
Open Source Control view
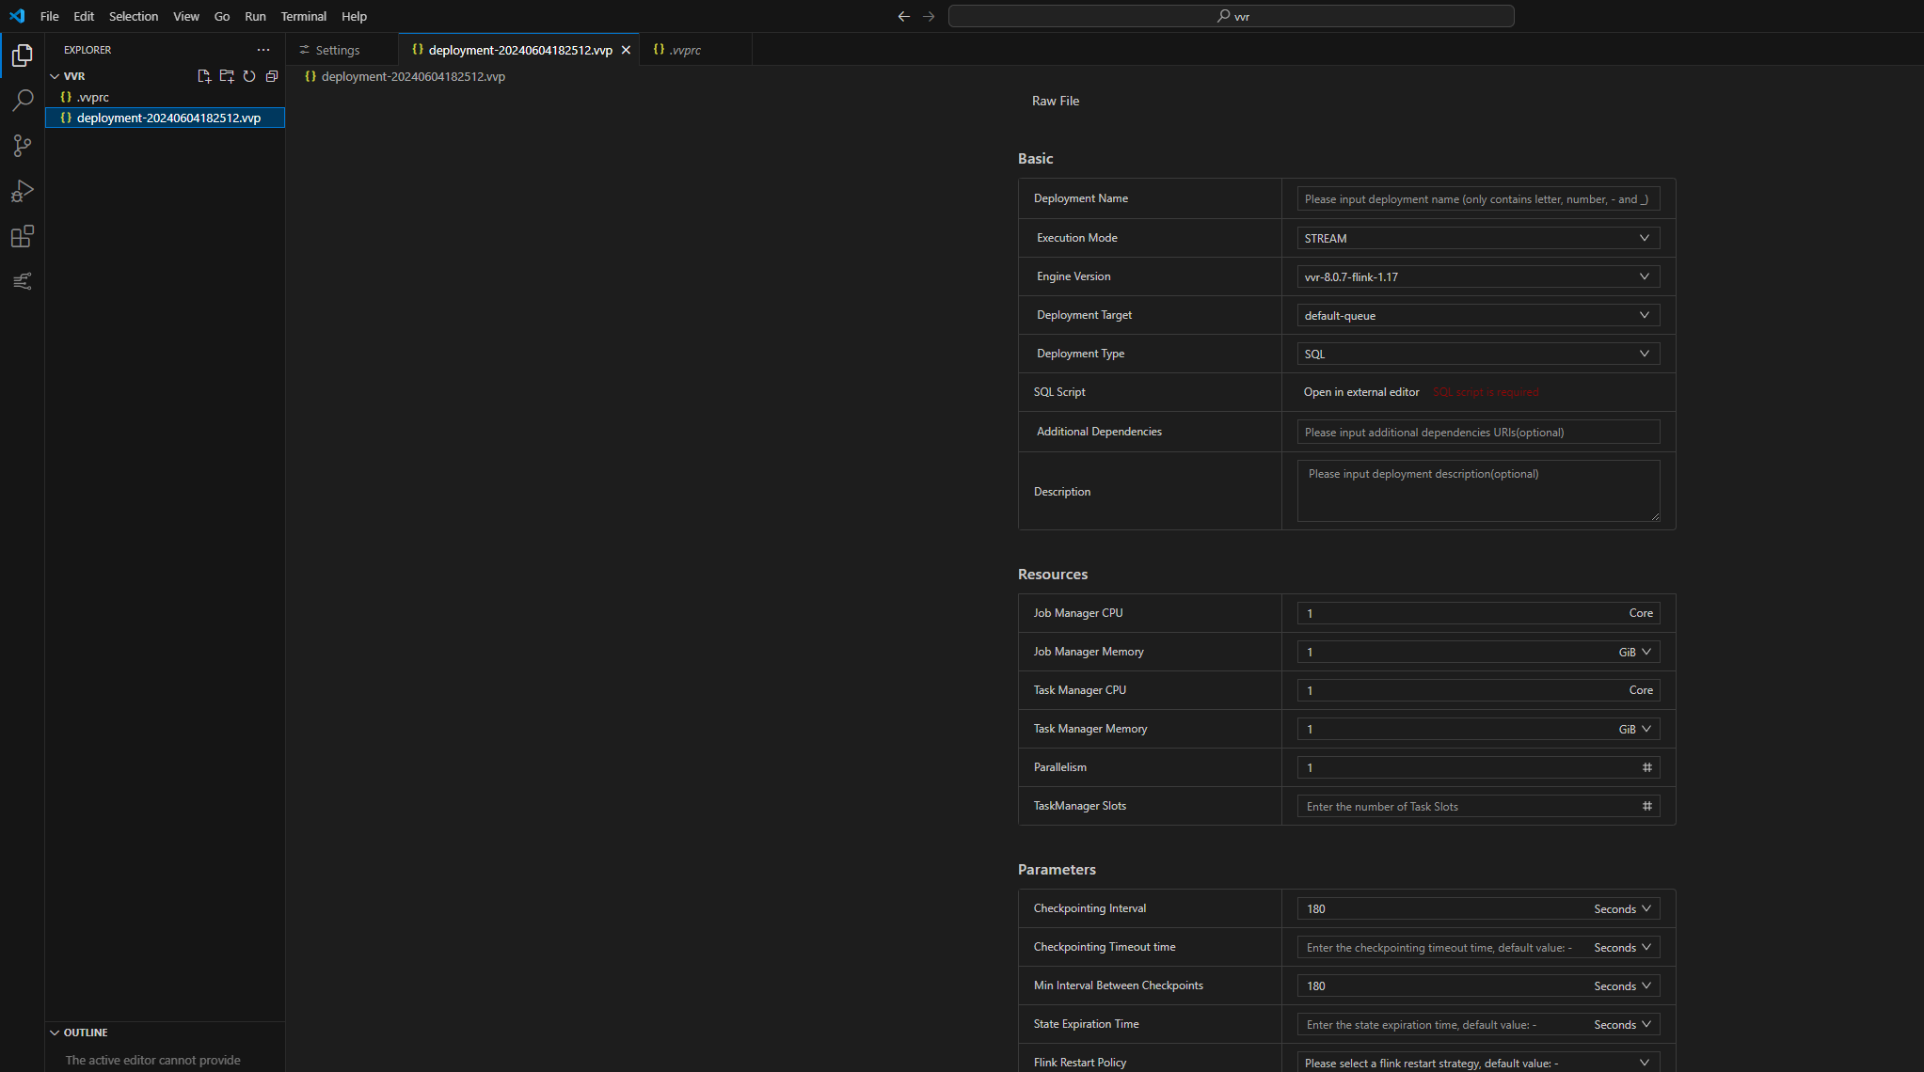pos(23,146)
